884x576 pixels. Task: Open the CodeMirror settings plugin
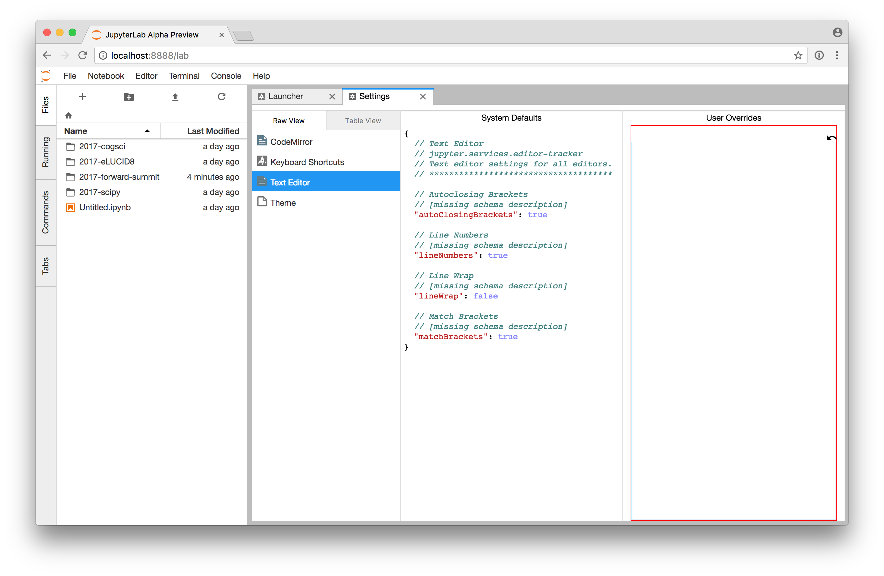[x=291, y=142]
